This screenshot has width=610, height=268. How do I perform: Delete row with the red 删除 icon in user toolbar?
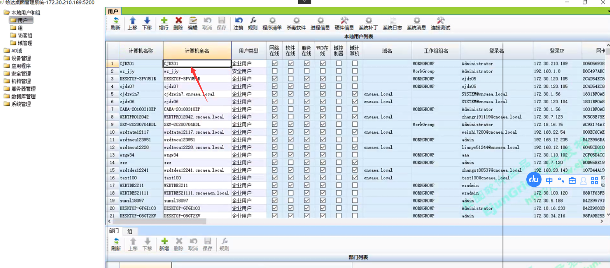178,23
